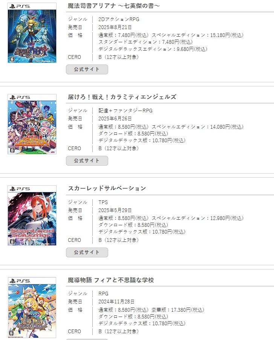Viewport: 274px width, 340px height.
Task: Click PS5 logo on 魔法司書アリアナ cover
Action: tap(20, 6)
